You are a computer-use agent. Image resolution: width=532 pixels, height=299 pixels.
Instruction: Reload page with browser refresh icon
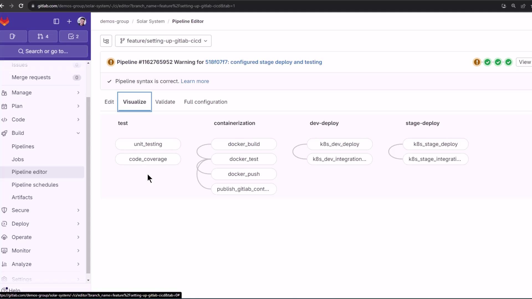(x=21, y=6)
